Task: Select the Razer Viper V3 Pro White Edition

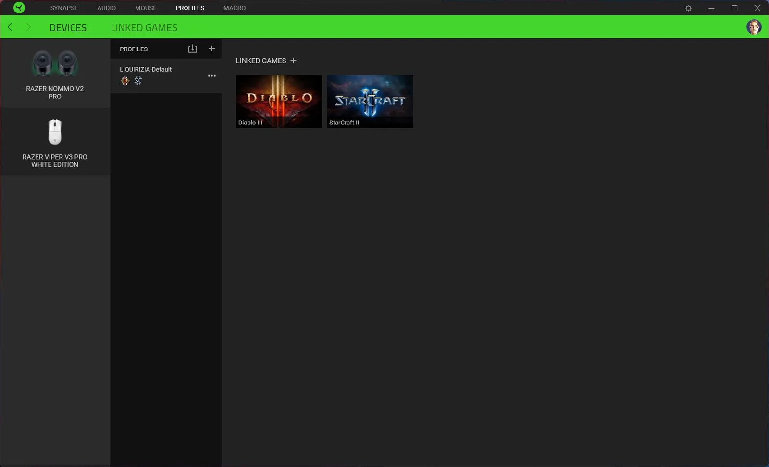Action: pyautogui.click(x=55, y=142)
